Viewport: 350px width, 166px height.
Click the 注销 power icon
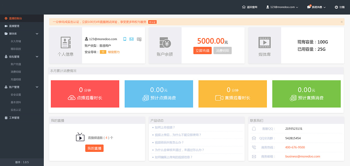[336, 7]
